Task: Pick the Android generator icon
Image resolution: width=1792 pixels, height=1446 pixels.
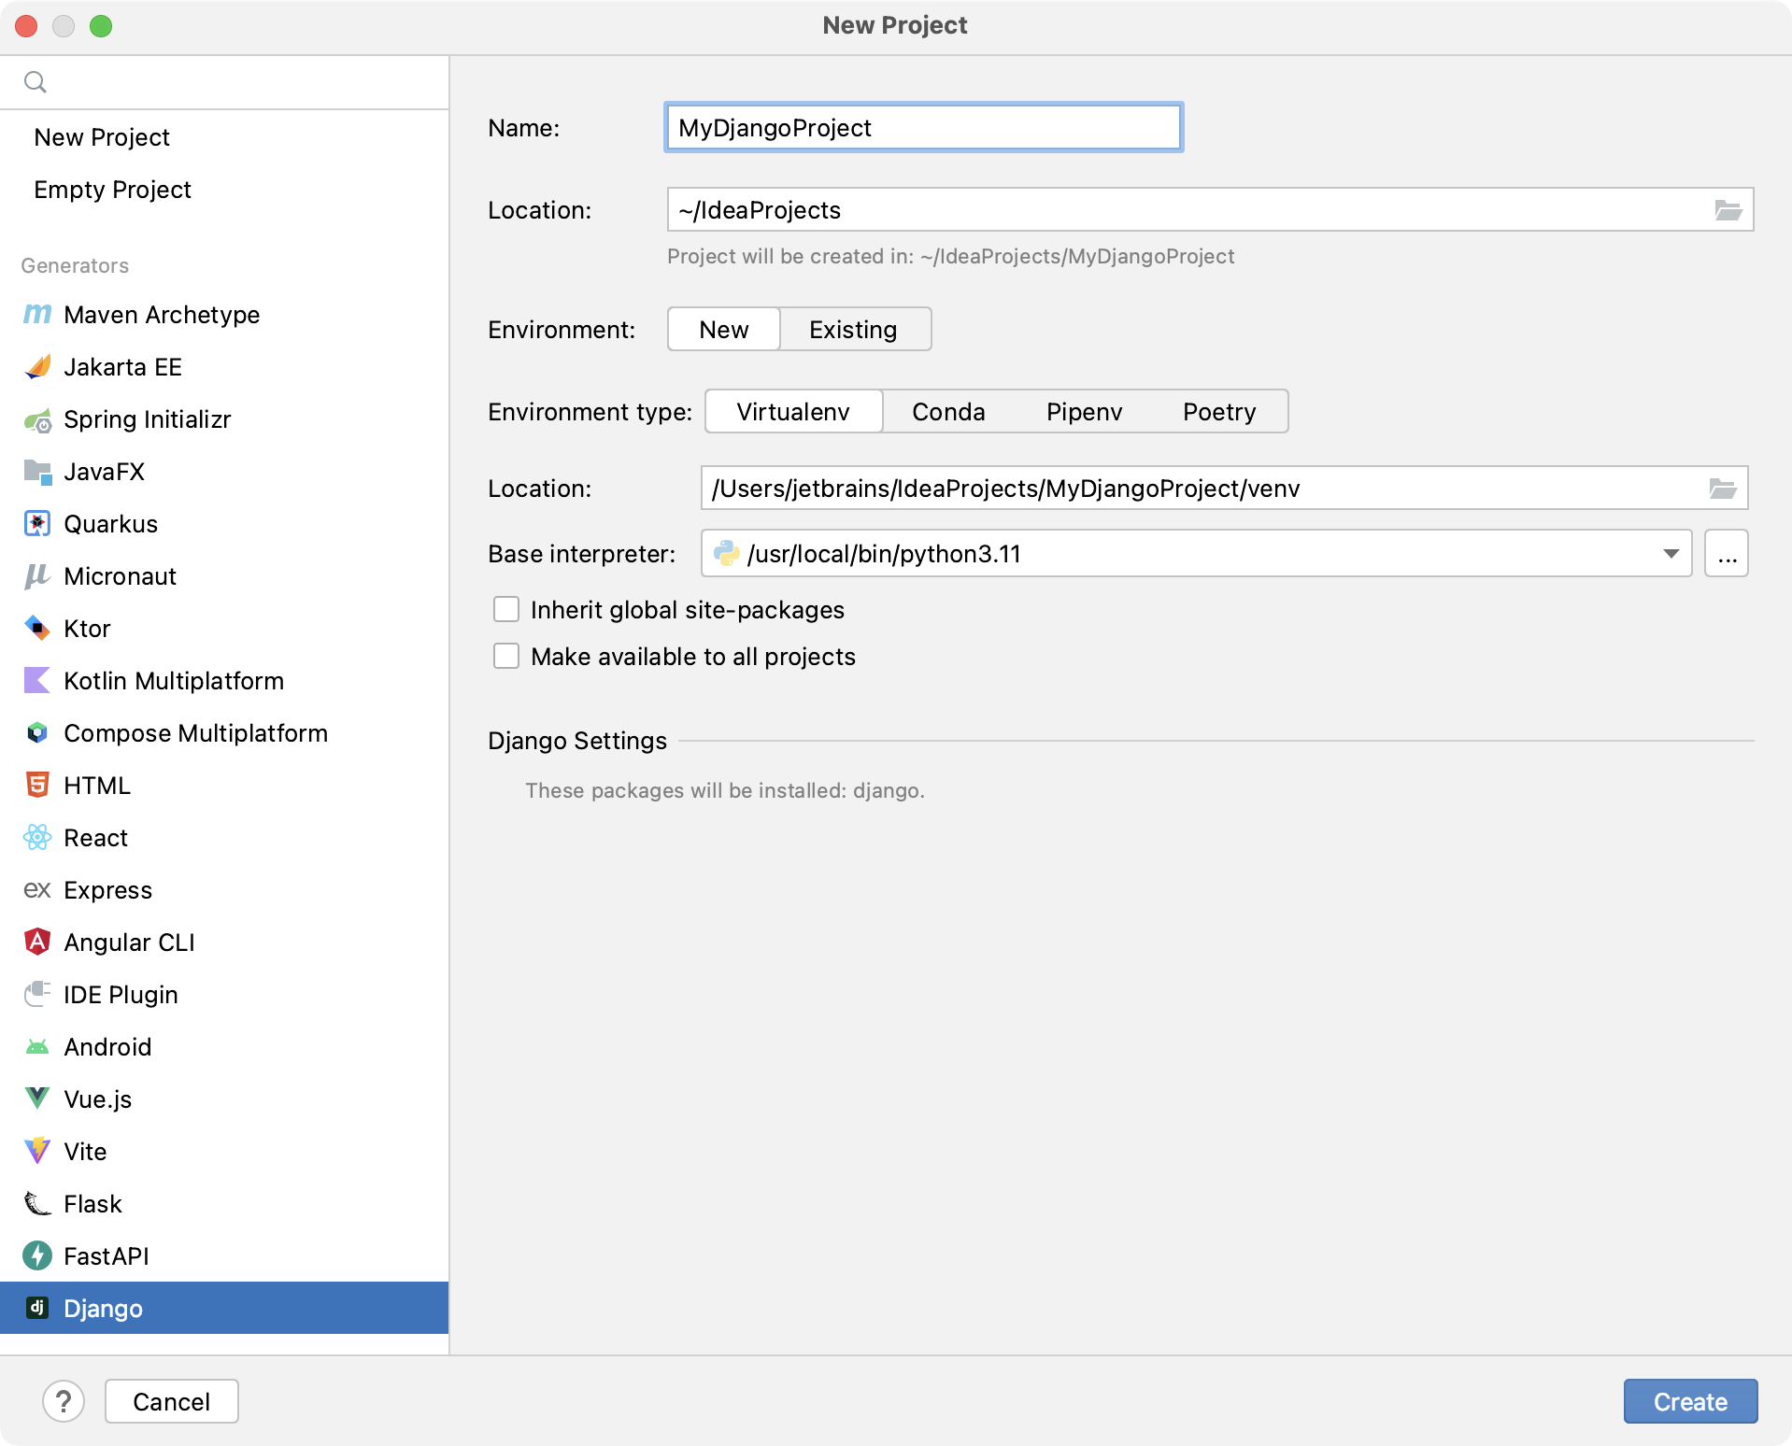Action: (37, 1047)
